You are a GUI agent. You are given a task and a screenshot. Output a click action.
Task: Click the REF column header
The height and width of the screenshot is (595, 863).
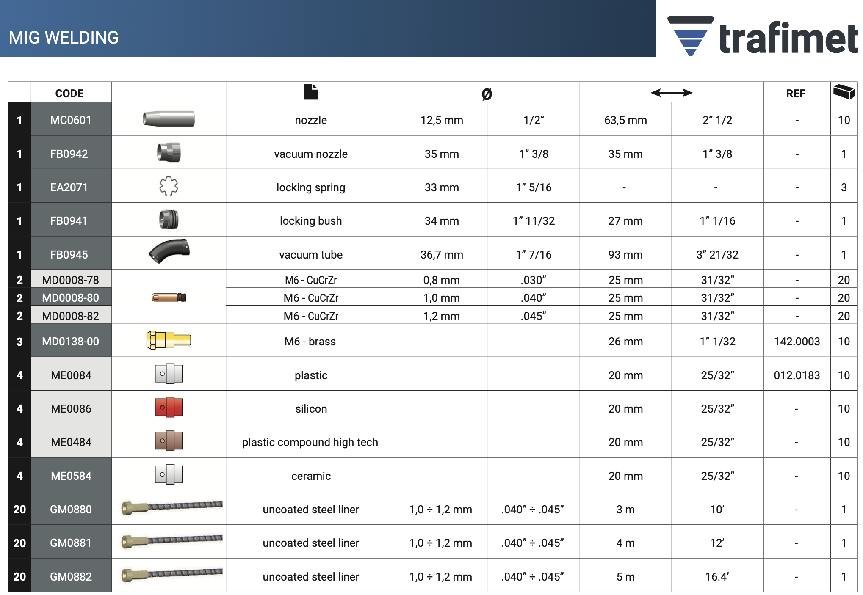(x=796, y=94)
